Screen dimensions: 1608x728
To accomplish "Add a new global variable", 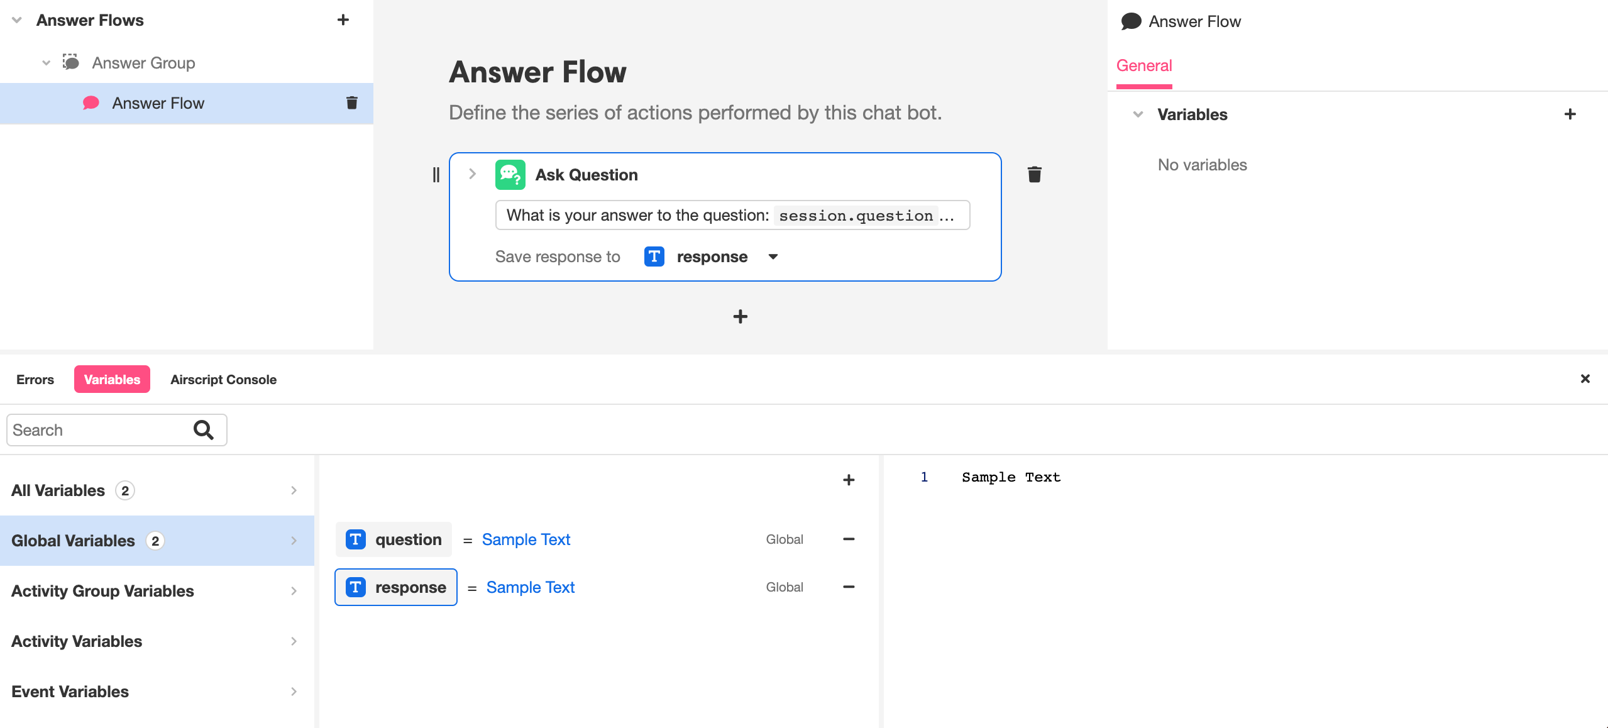I will [x=848, y=480].
